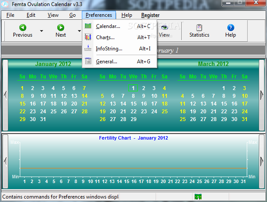The width and height of the screenshot is (267, 202).
Task: Open the Edit menu
Action: (x=31, y=15)
